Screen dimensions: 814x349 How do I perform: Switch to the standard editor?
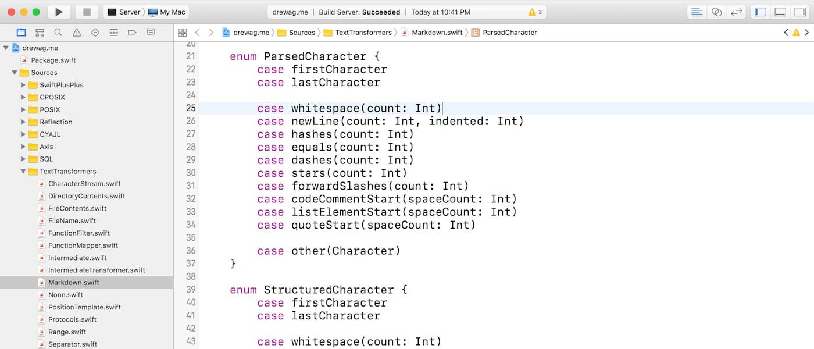(x=696, y=12)
